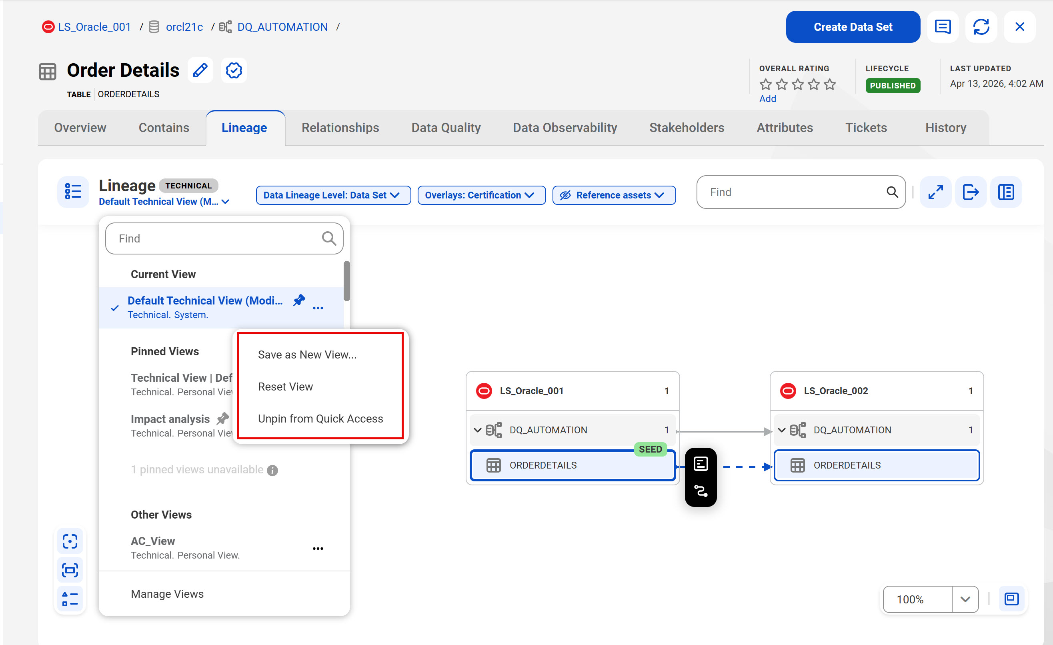
Task: Switch to the Contains tab
Action: tap(164, 127)
